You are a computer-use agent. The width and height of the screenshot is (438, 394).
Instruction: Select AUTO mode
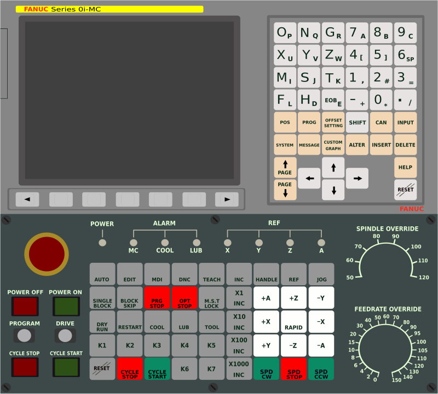click(102, 274)
